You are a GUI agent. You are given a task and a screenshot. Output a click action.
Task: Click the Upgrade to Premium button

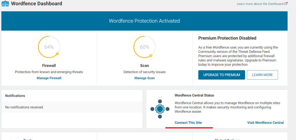[222, 75]
